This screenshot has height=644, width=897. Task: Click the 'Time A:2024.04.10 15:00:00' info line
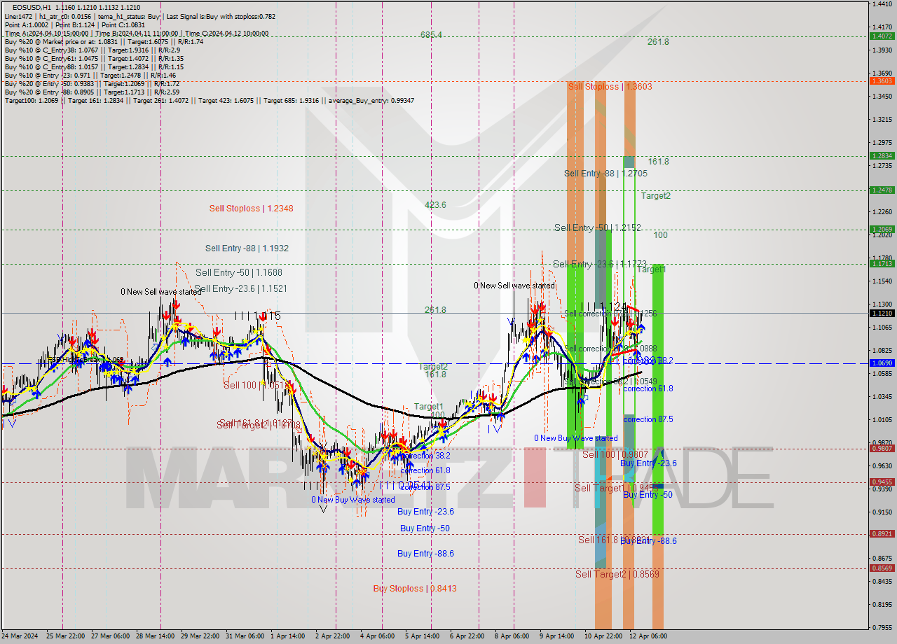137,34
